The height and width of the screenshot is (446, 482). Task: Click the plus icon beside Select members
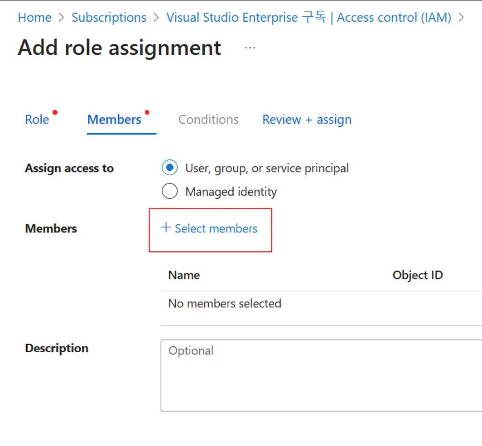[x=166, y=228]
